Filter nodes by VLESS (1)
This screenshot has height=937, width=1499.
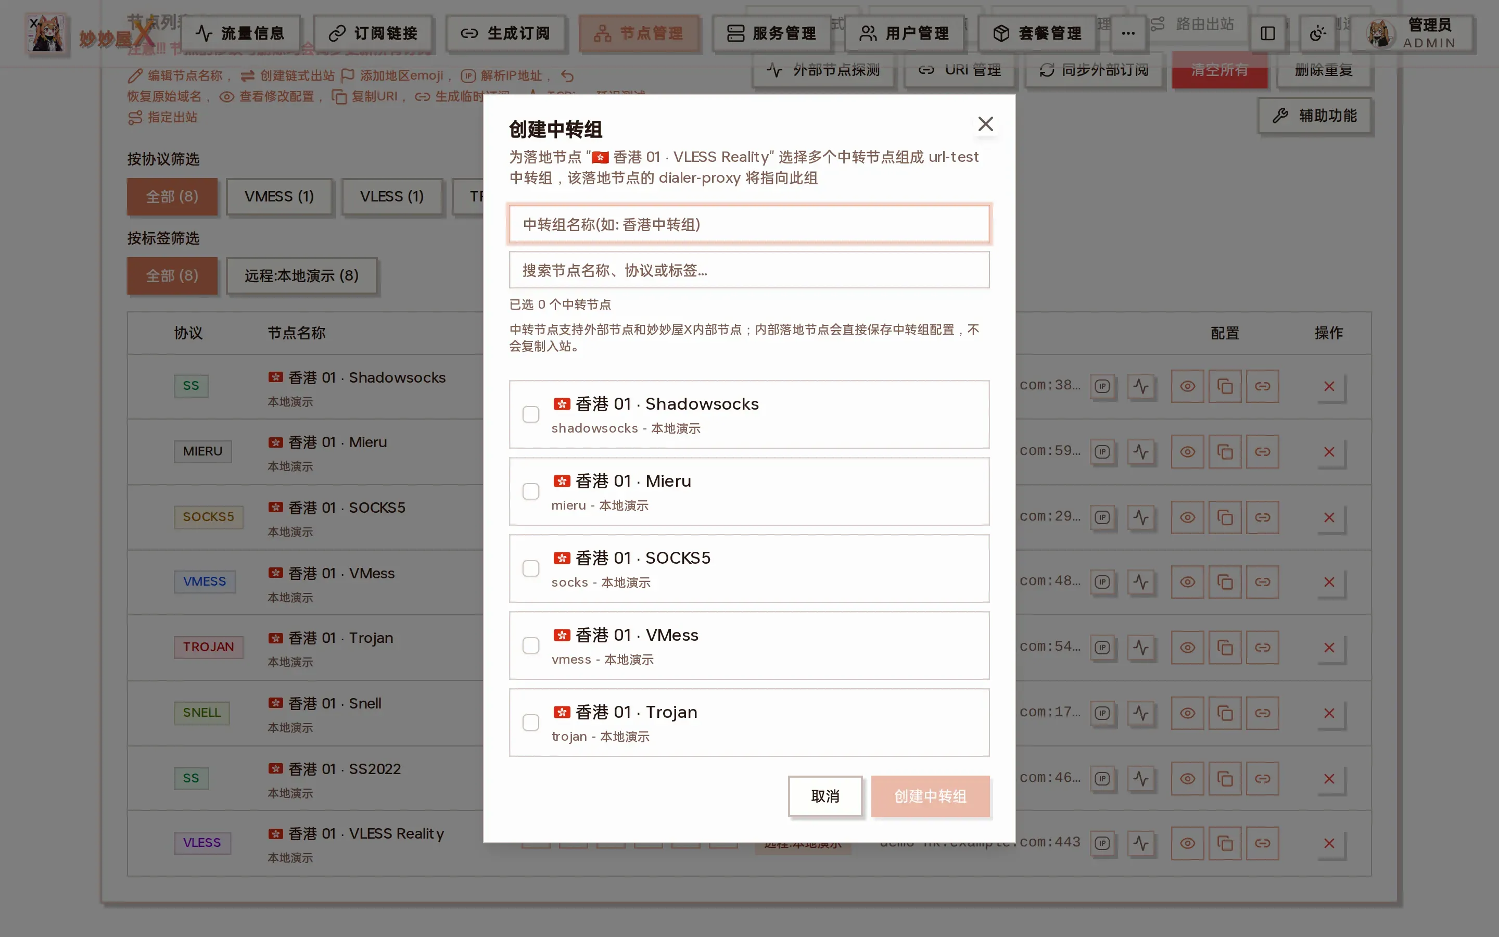click(x=392, y=196)
